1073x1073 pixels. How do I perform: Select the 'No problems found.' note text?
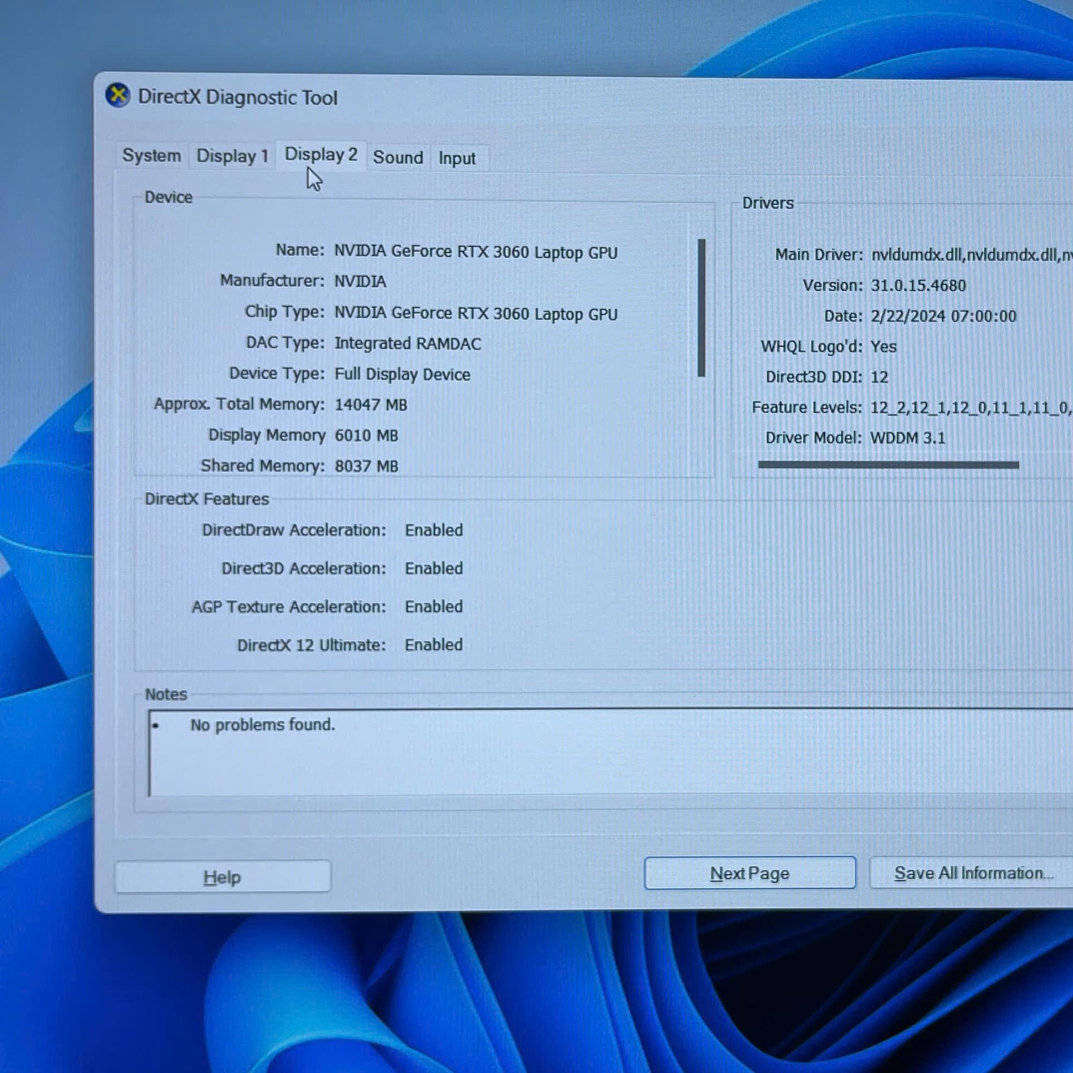pyautogui.click(x=263, y=725)
